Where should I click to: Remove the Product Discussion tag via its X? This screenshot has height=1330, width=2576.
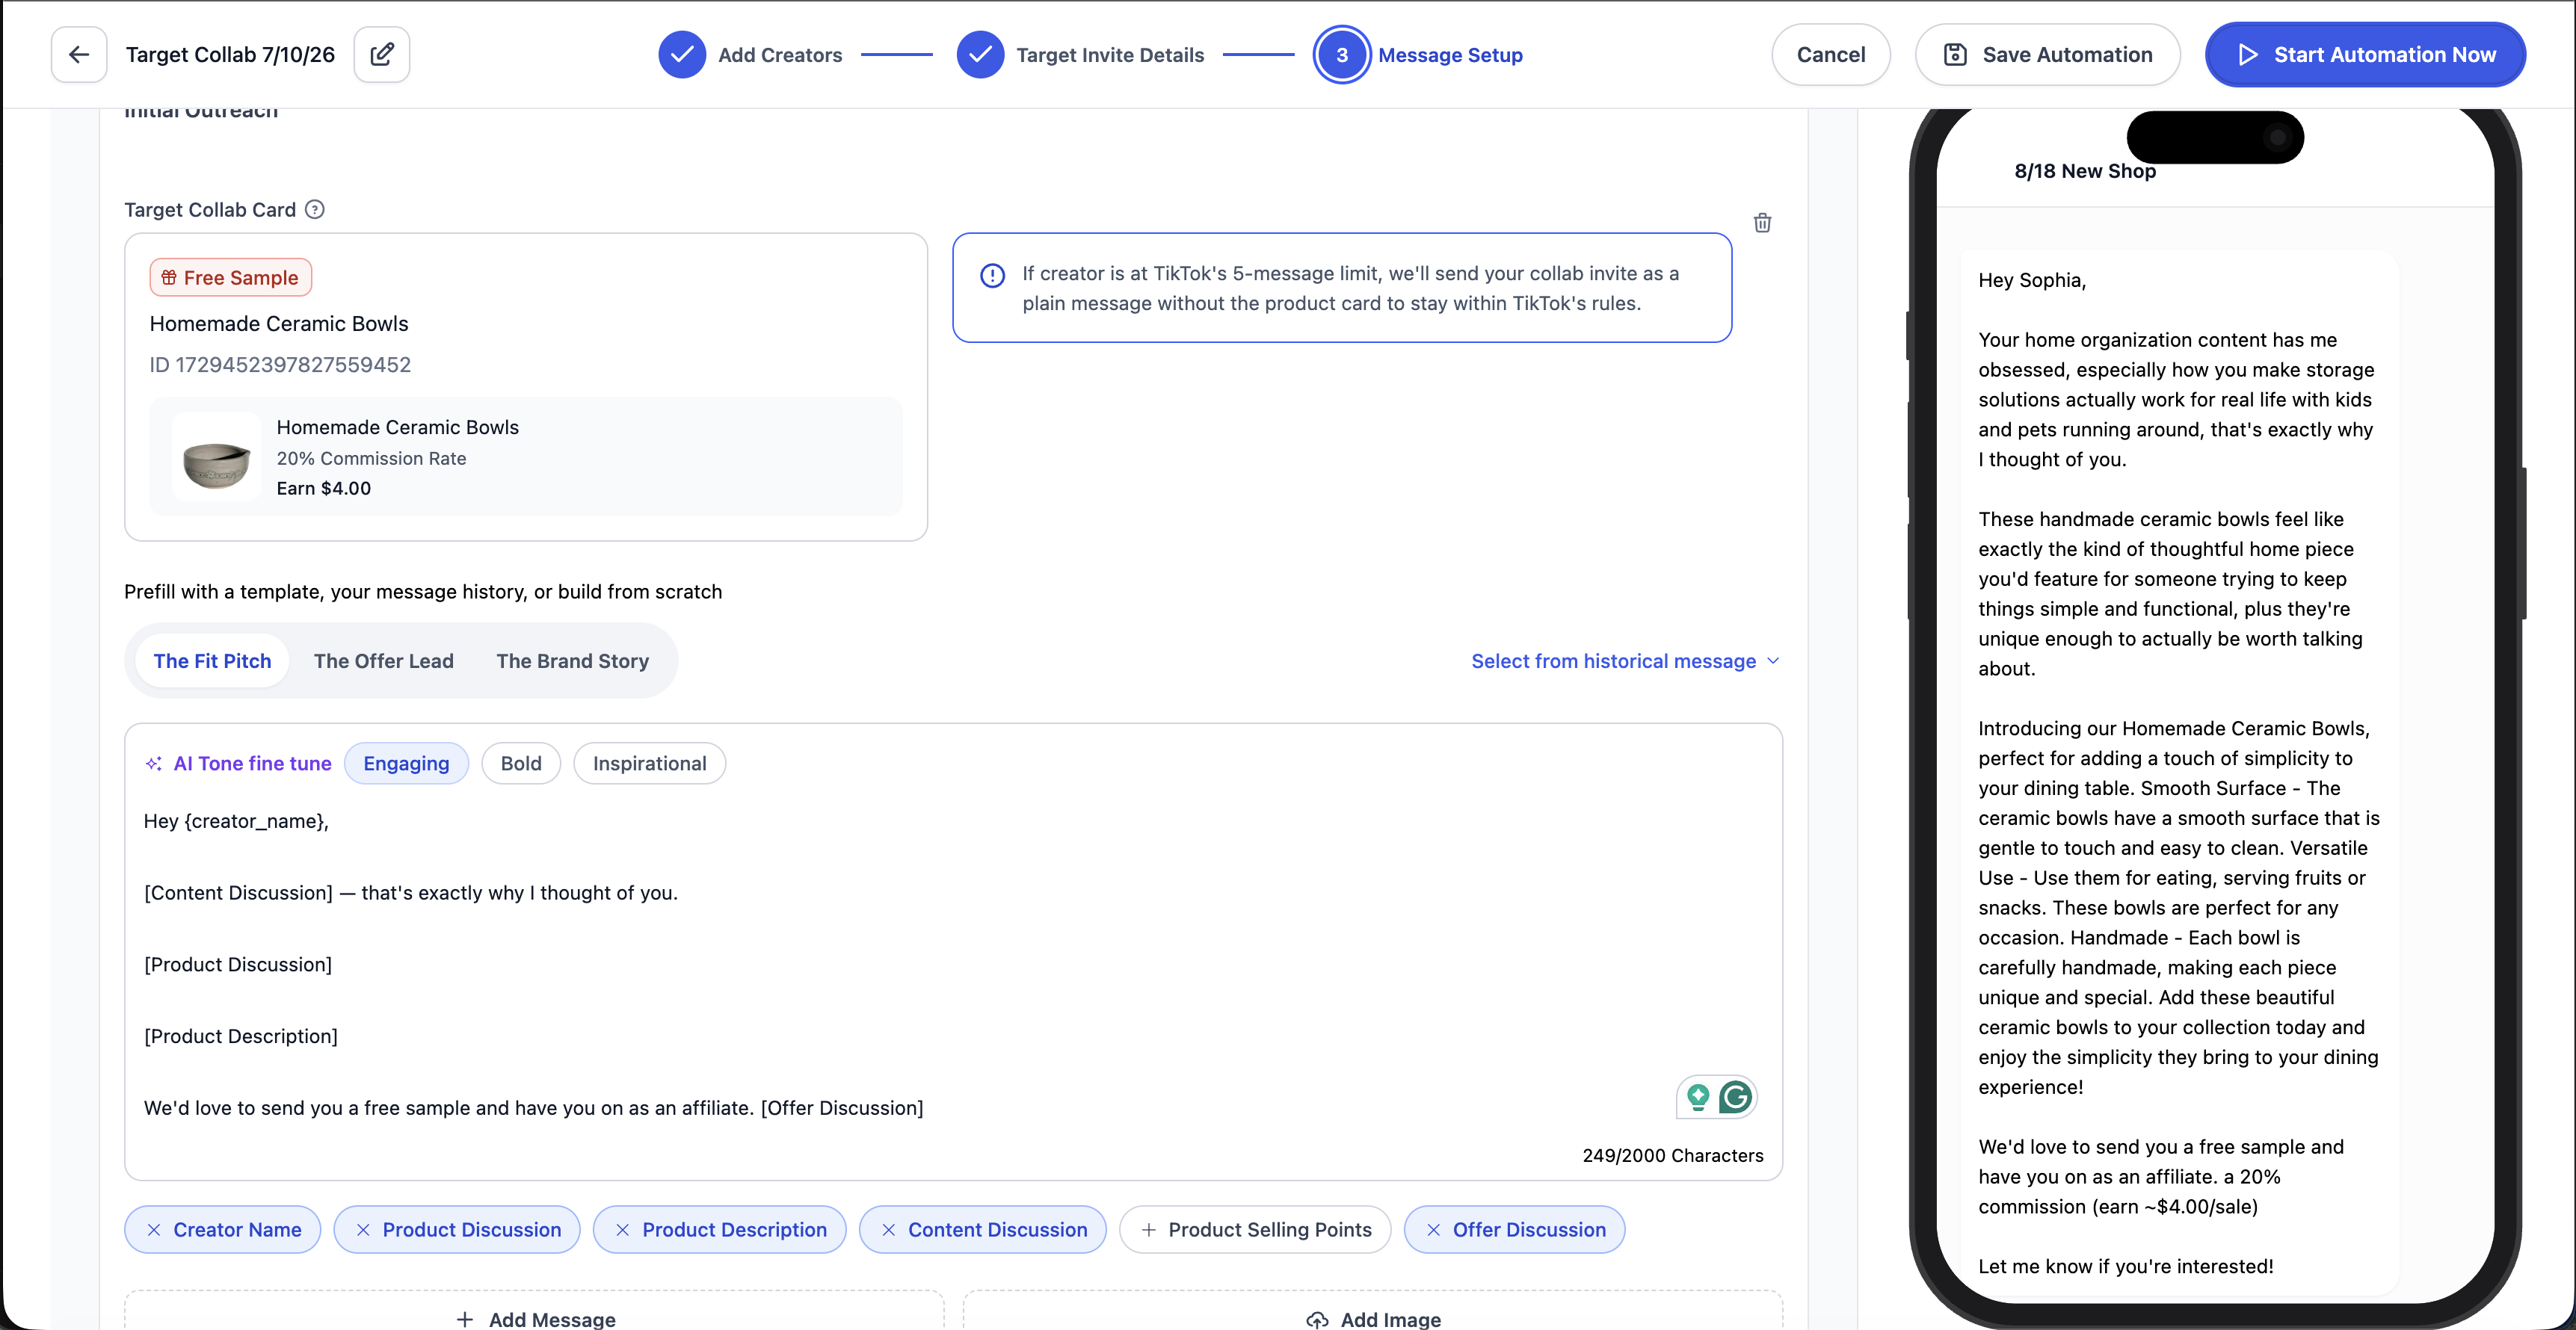click(363, 1230)
